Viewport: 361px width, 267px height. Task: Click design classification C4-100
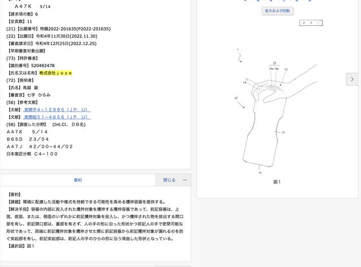[x=46, y=154]
